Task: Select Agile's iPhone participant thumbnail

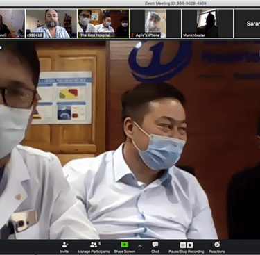Action: (x=155, y=24)
